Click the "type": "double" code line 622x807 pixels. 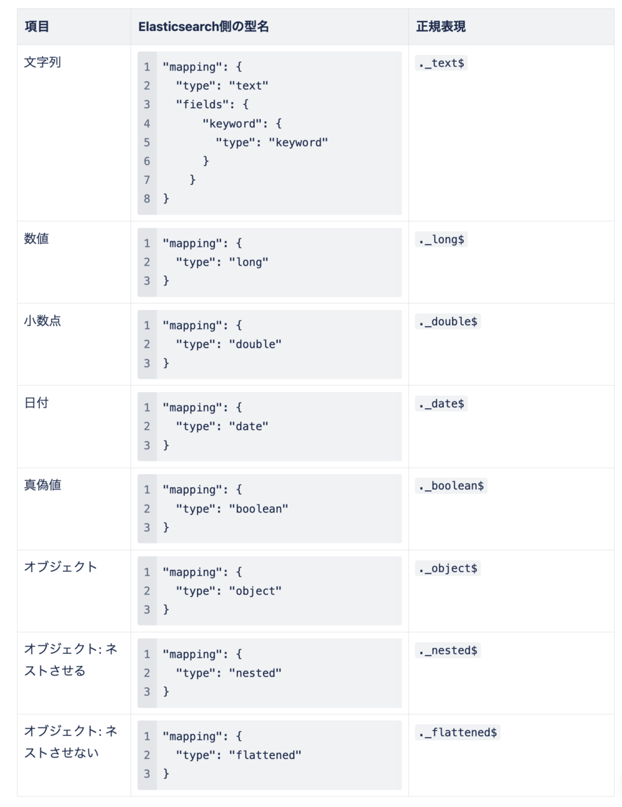coord(229,344)
